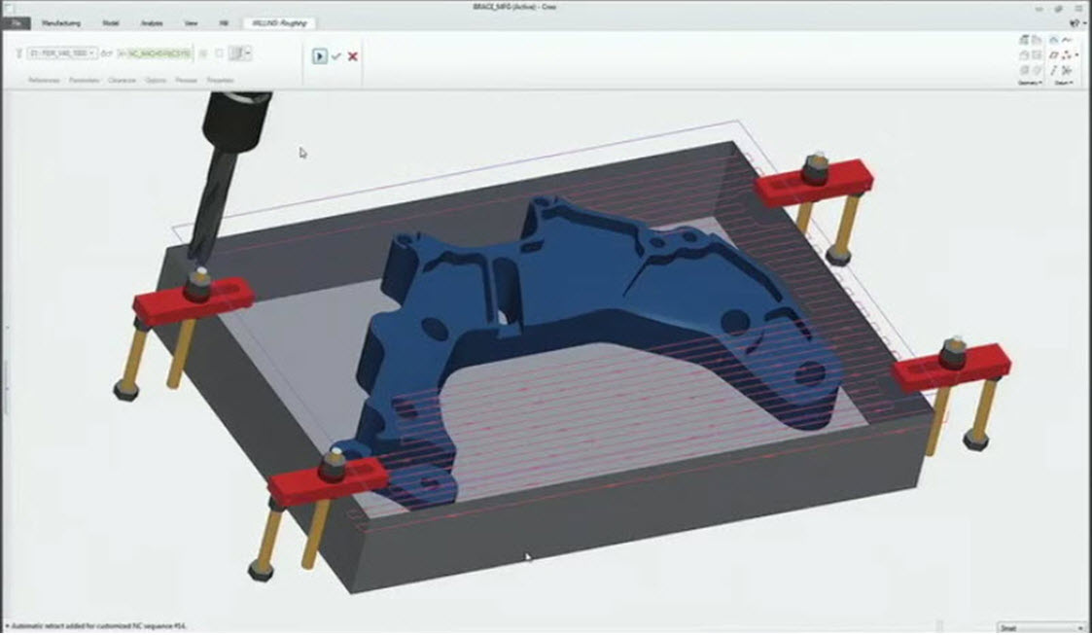
Task: Click the Datum Coordinate System icon
Action: point(1067,70)
